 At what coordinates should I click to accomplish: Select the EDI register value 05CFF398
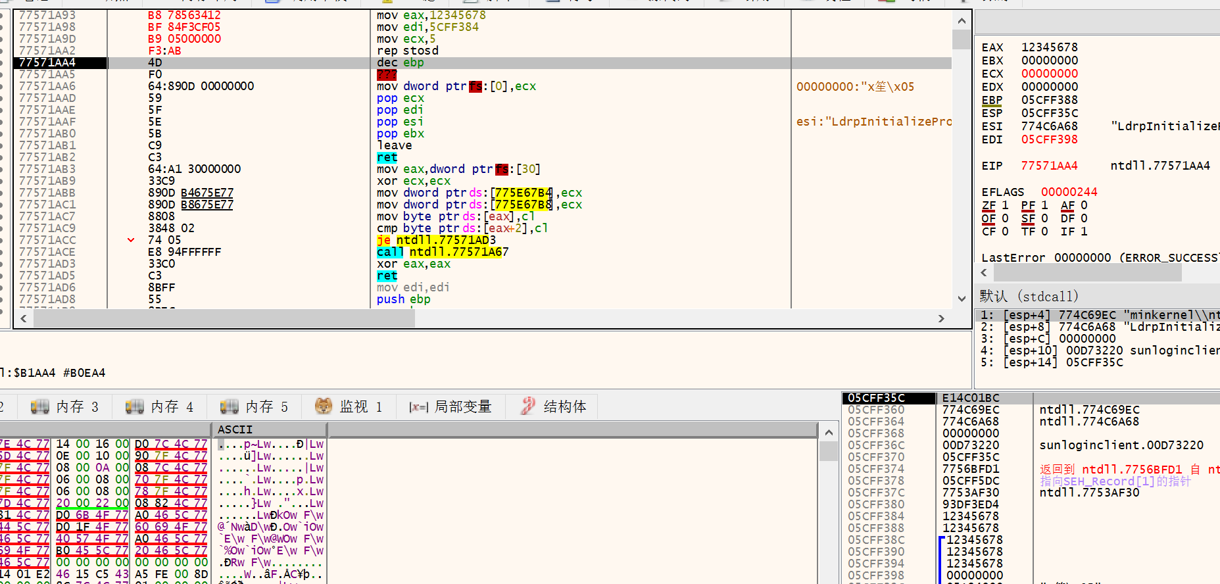(1050, 139)
